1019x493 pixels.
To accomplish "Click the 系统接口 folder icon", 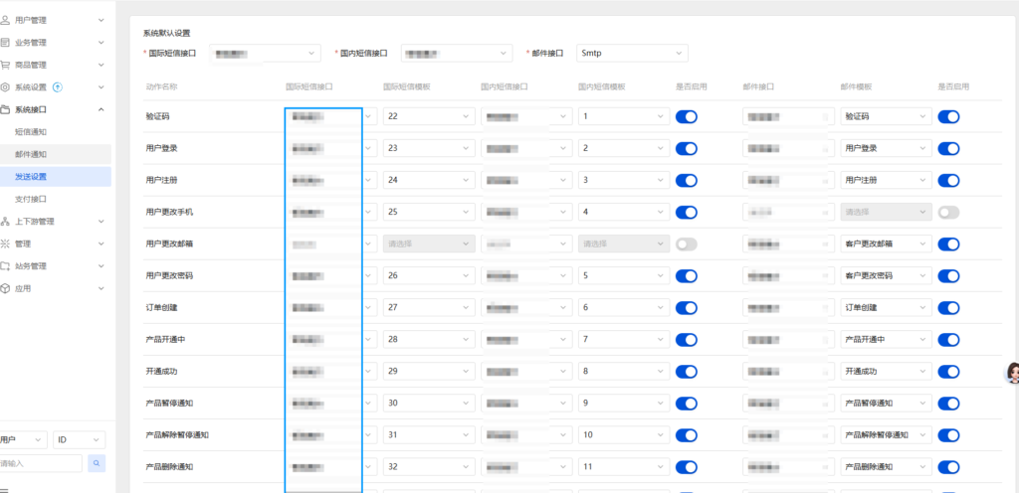I will (x=5, y=109).
